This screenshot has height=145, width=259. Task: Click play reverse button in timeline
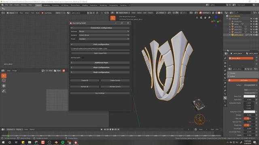[x=110, y=130]
